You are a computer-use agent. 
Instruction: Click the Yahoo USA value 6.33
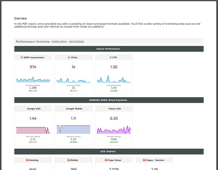(x=114, y=118)
